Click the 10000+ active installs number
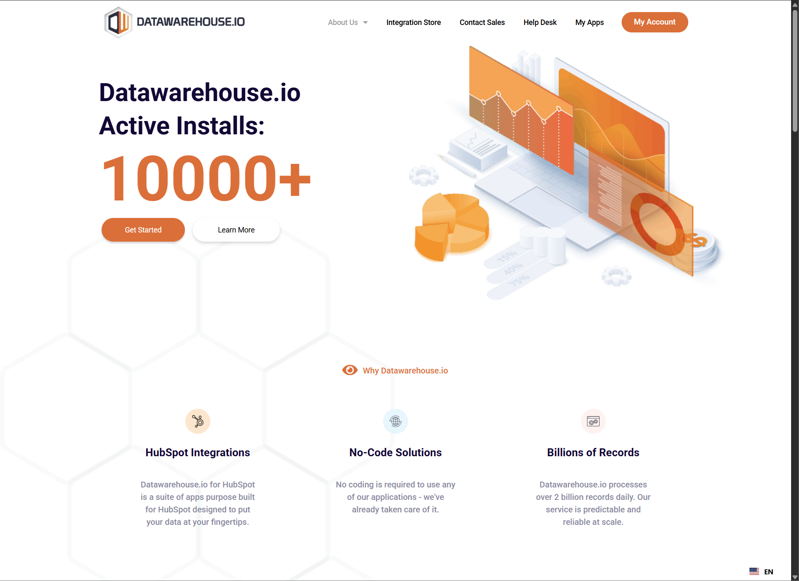The image size is (799, 581). click(x=206, y=178)
